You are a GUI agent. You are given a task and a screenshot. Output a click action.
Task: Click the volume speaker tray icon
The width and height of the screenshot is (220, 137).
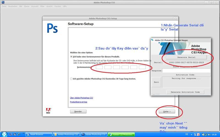(x=209, y=135)
